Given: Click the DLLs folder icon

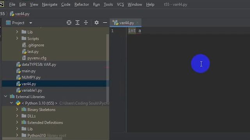Looking at the screenshot, I should click(24, 116).
